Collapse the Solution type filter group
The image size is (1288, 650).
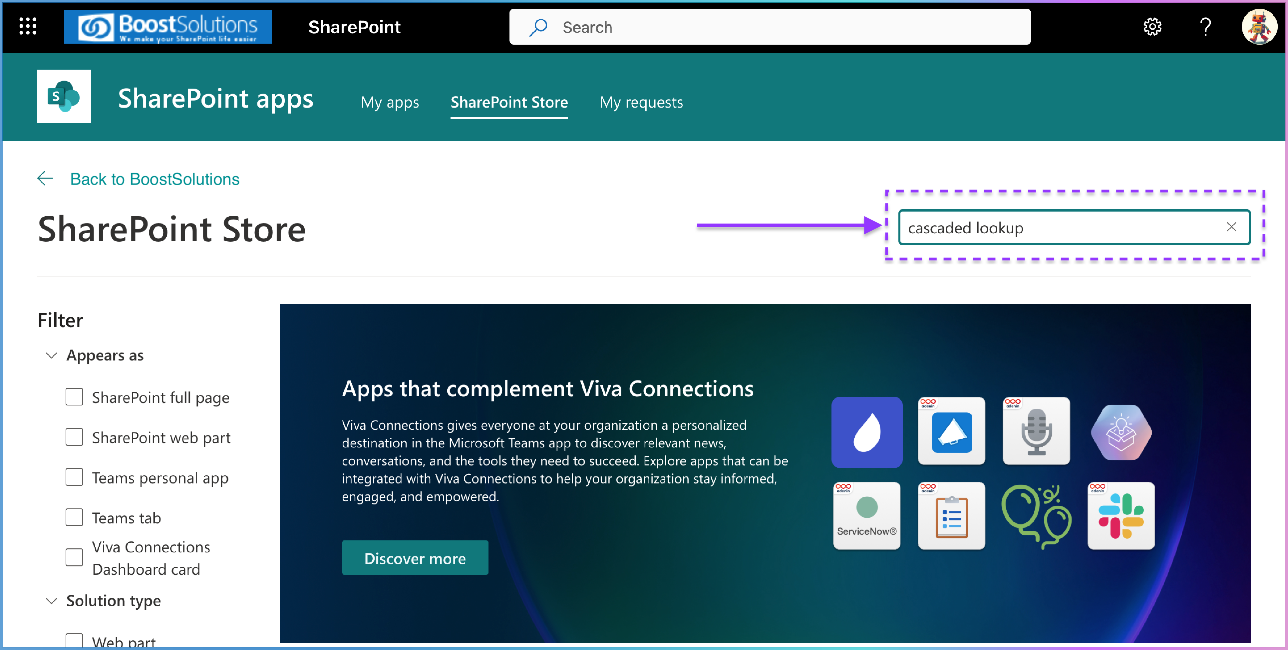click(52, 600)
